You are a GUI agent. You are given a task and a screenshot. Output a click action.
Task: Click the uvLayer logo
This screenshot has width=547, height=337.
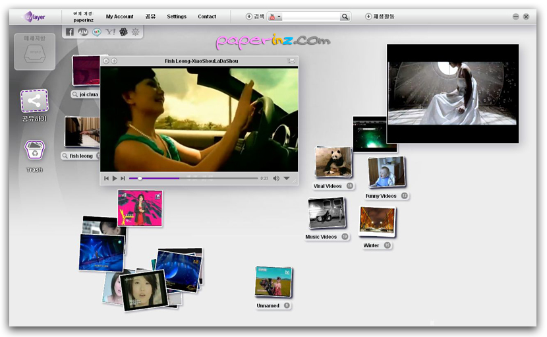click(x=34, y=16)
